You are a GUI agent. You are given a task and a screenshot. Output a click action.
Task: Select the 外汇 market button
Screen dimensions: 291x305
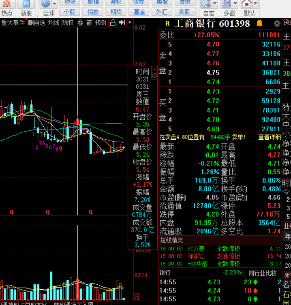click(162, 12)
